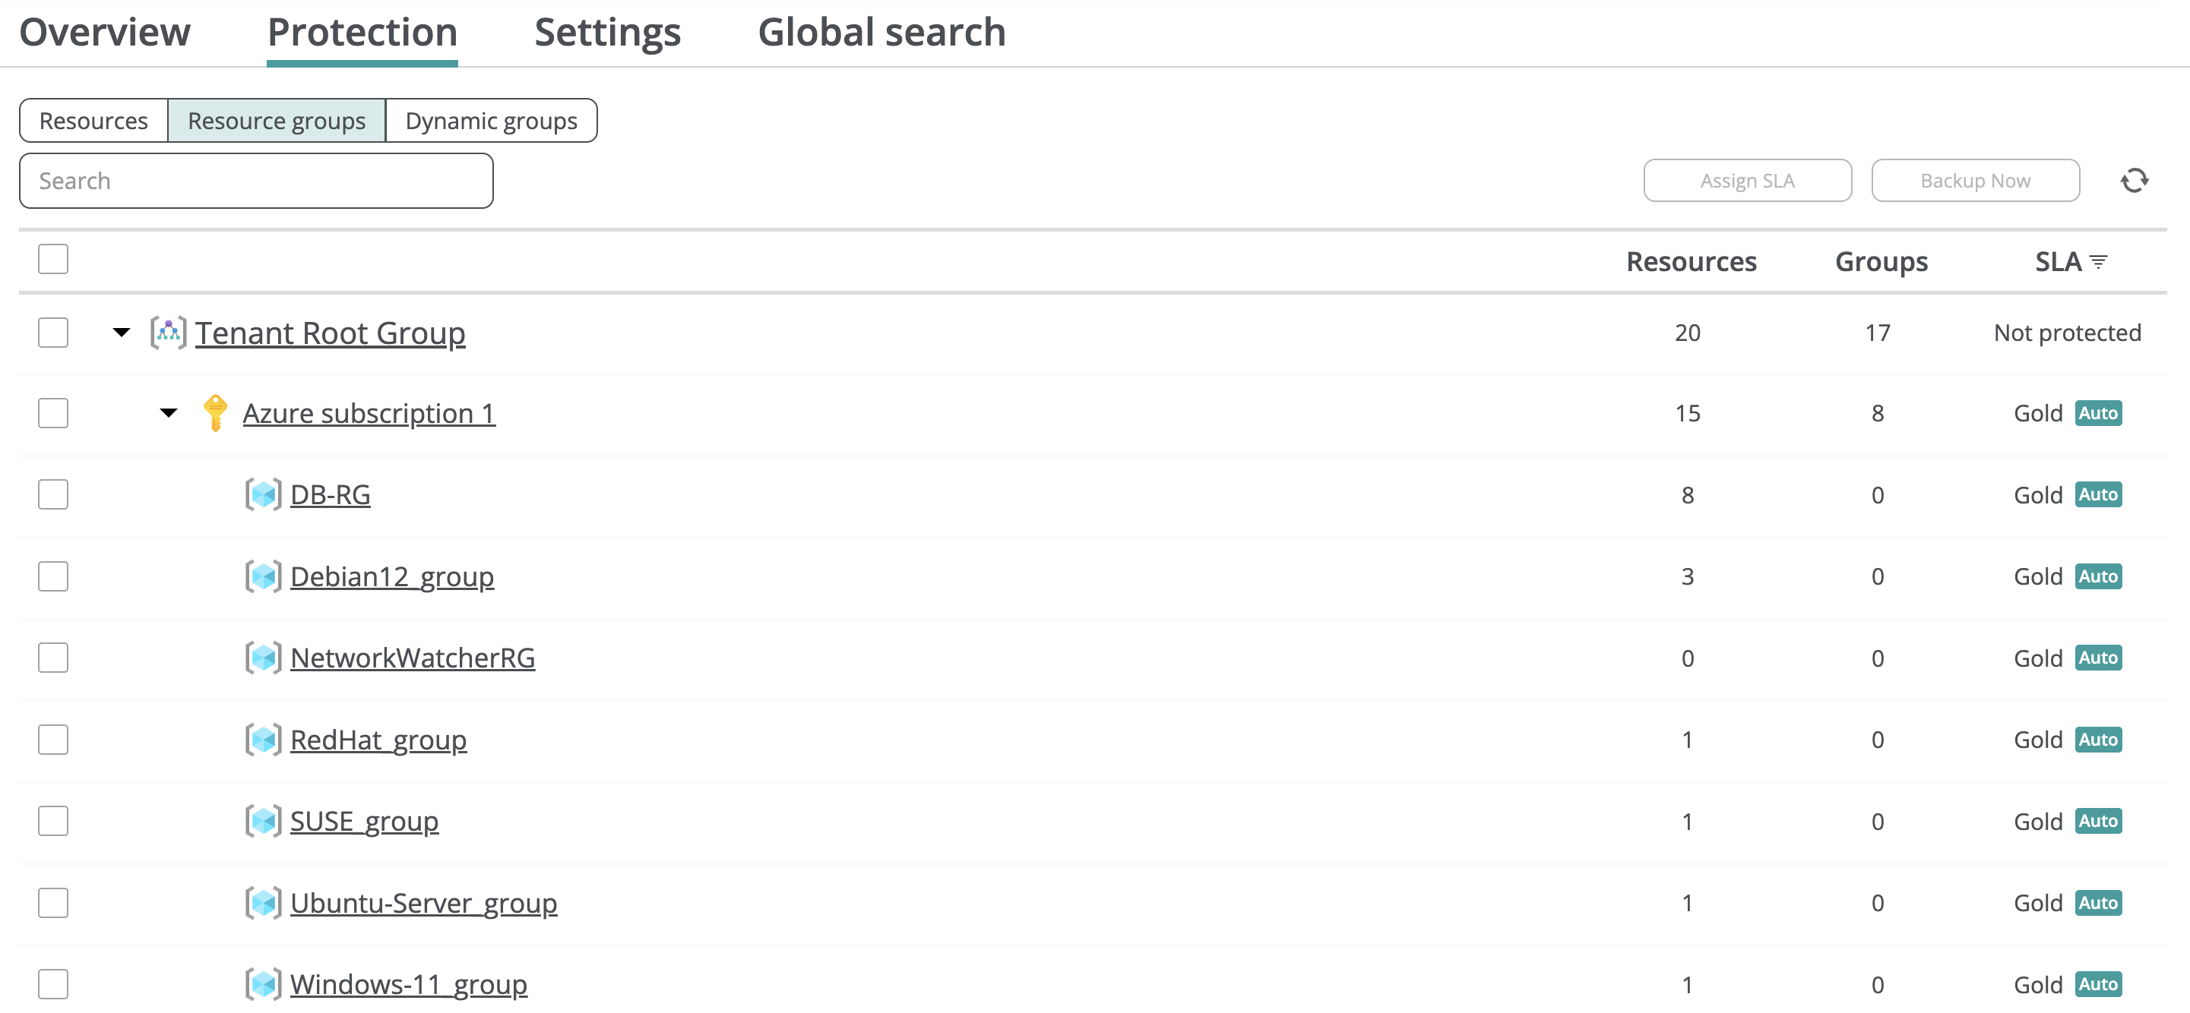2190x1013 pixels.
Task: Click the refresh icon beside Backup Now
Action: coord(2134,180)
